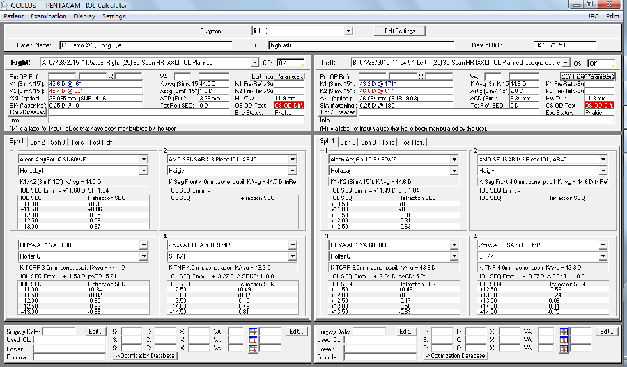The image size is (627, 367).
Task: Open right eye HOYA AF-1 lens dropdown
Action: [x=144, y=245]
